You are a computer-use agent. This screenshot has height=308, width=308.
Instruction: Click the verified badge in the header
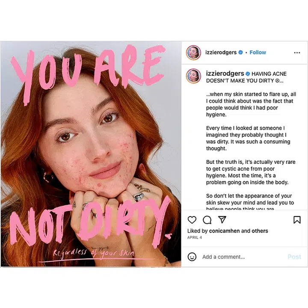pos(240,53)
